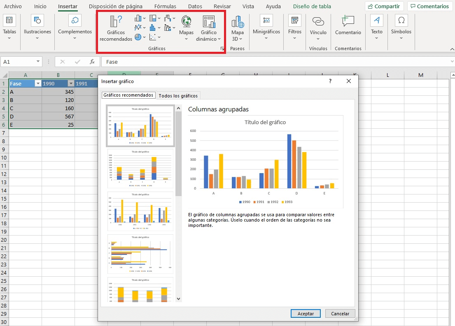Switch to the Vista tab

[248, 6]
